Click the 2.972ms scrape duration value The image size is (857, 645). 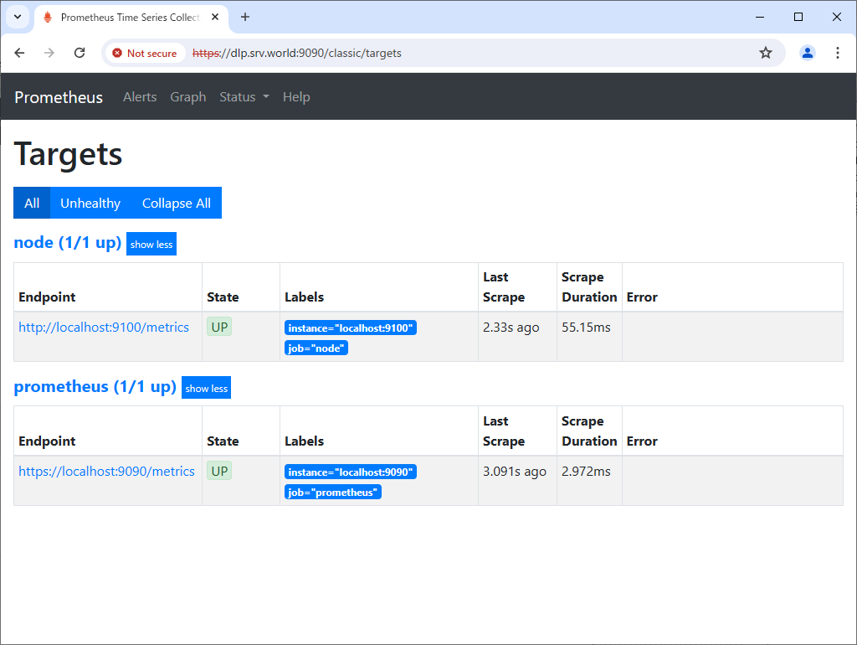(x=586, y=471)
